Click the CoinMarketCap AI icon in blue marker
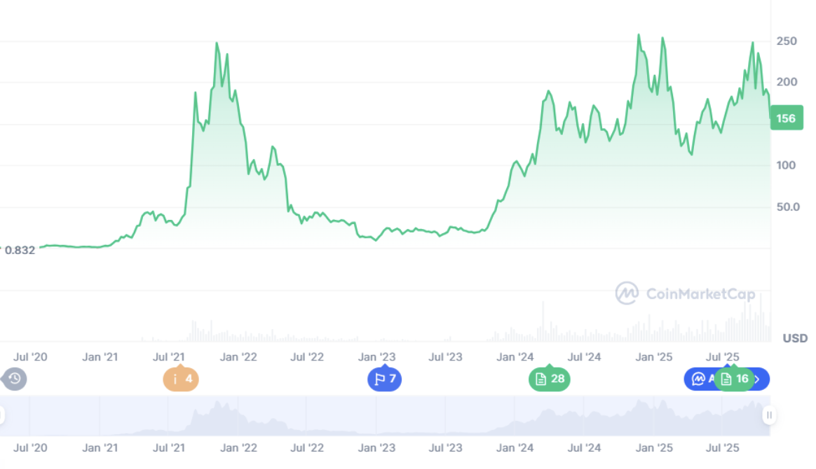Image resolution: width=816 pixels, height=469 pixels. (698, 379)
